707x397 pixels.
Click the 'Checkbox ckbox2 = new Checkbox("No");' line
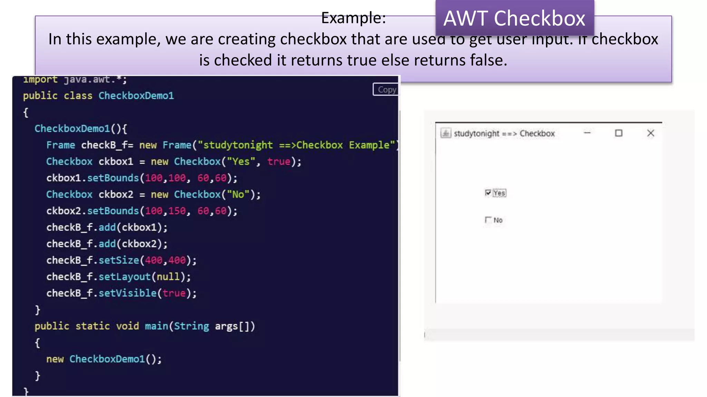154,194
